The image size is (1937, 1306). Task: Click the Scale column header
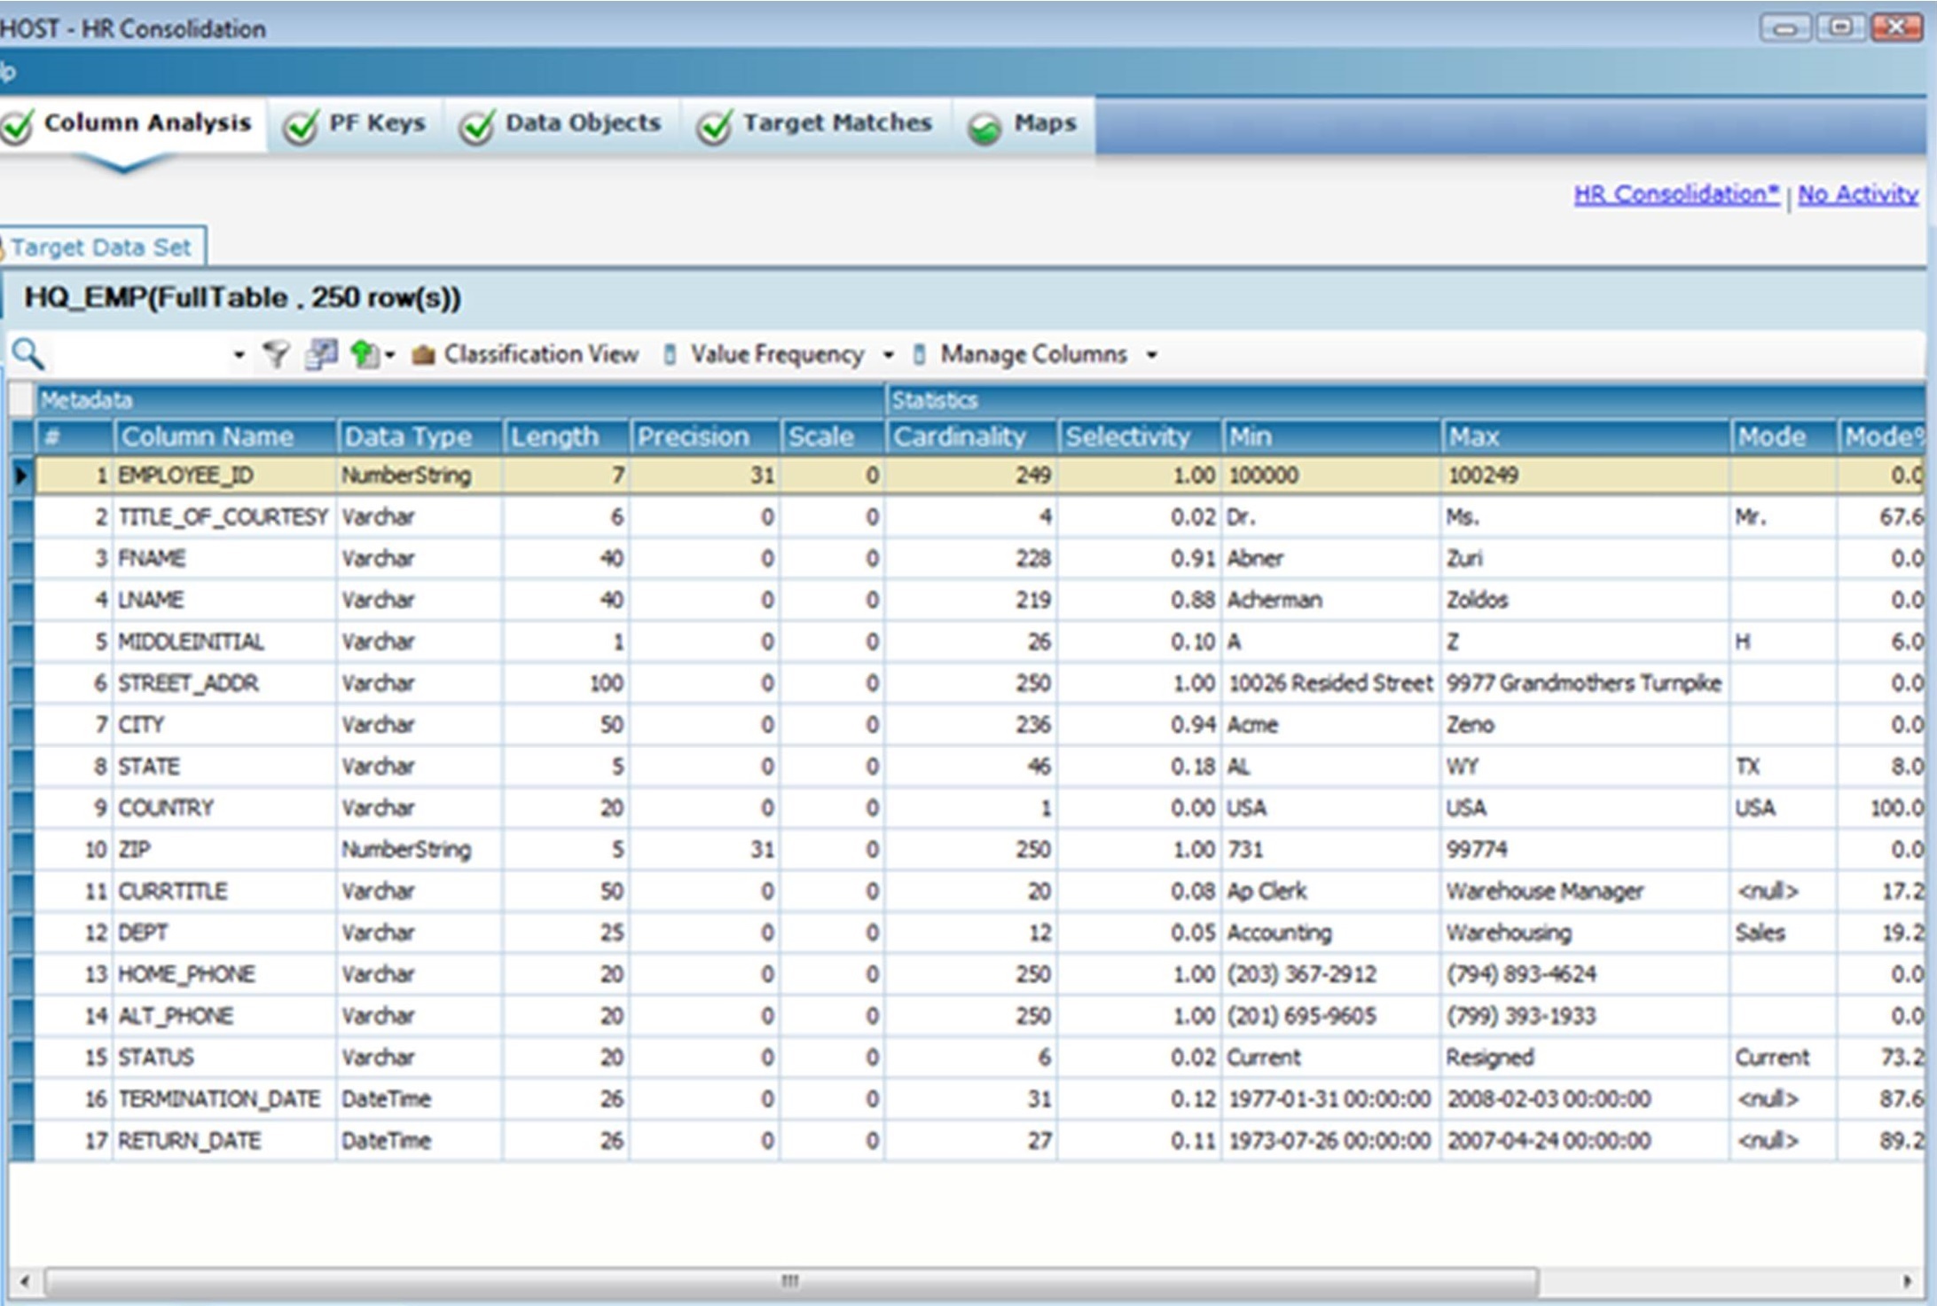833,437
